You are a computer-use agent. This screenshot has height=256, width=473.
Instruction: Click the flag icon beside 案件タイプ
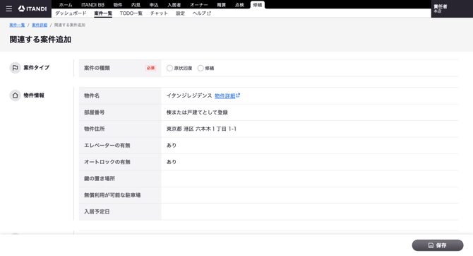tap(15, 68)
